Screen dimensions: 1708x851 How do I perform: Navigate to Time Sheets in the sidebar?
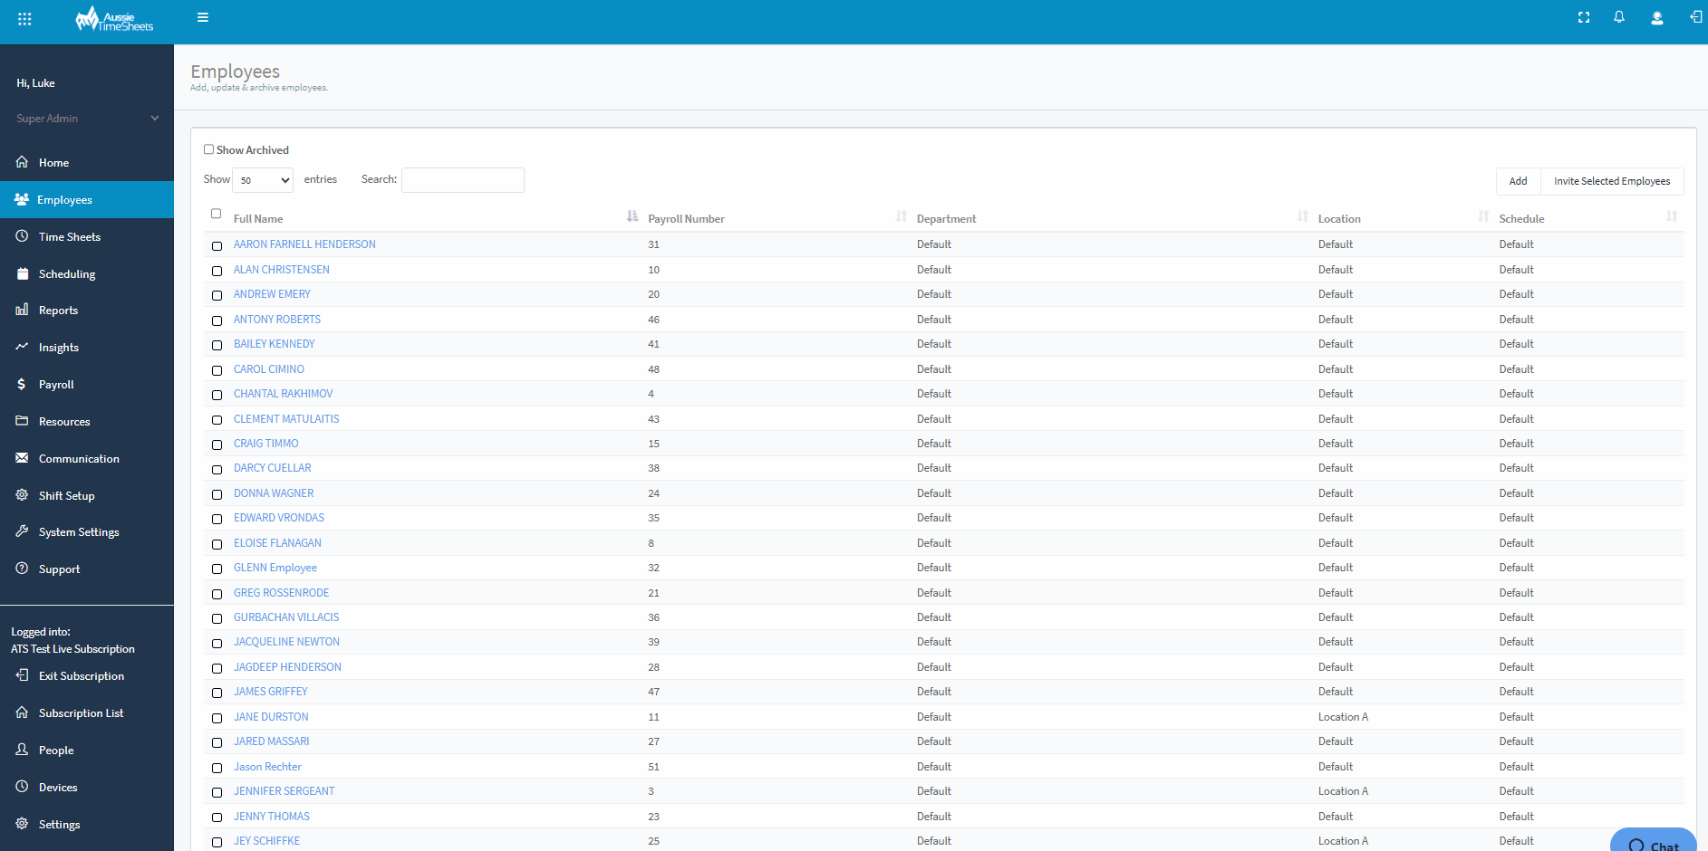point(68,236)
